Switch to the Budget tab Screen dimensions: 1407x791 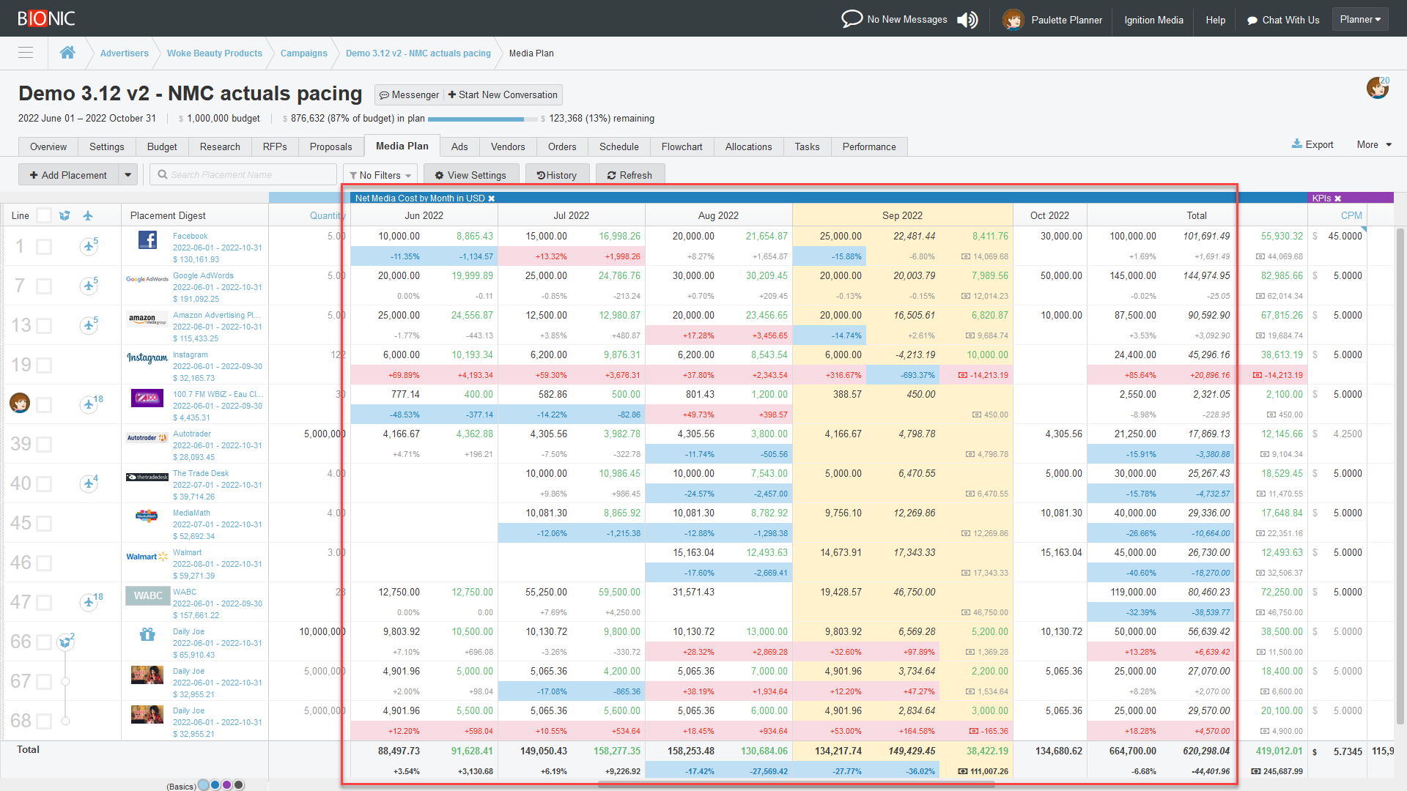(x=162, y=146)
